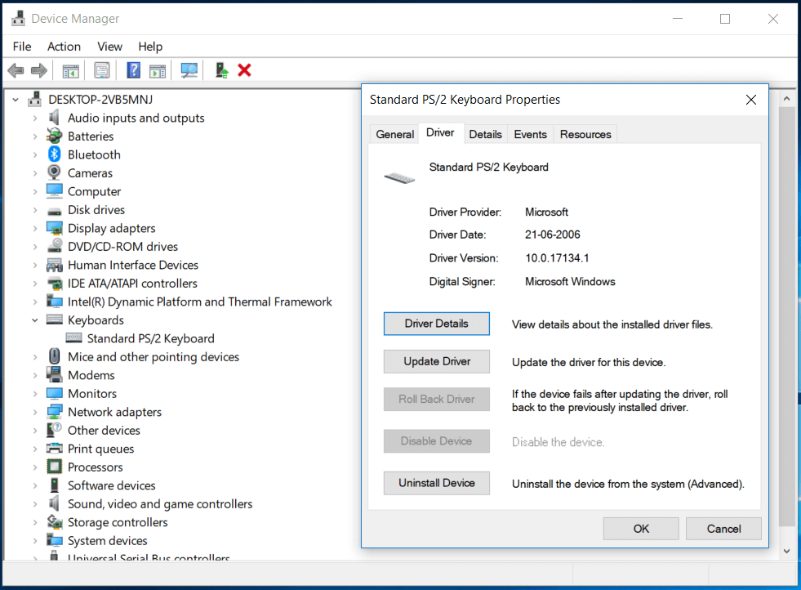This screenshot has width=801, height=590.
Task: Click the Driver Details button
Action: (437, 324)
